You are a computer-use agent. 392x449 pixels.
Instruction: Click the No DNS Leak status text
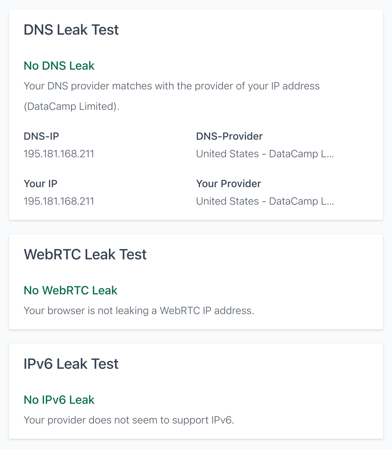pyautogui.click(x=59, y=66)
